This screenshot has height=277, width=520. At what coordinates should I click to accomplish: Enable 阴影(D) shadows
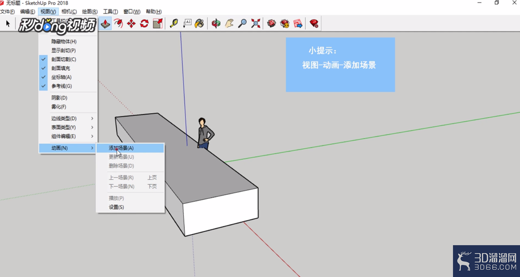point(68,98)
